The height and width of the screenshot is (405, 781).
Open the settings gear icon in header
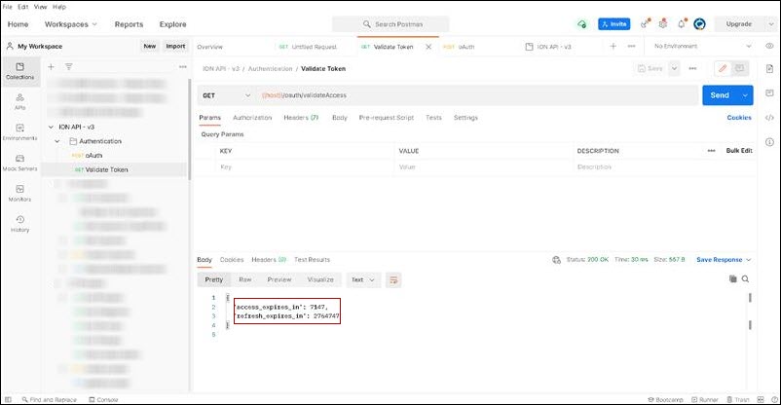pyautogui.click(x=663, y=24)
